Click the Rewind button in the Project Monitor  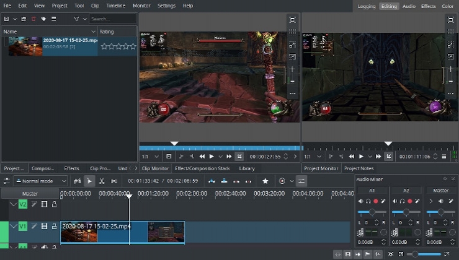pyautogui.click(x=352, y=157)
